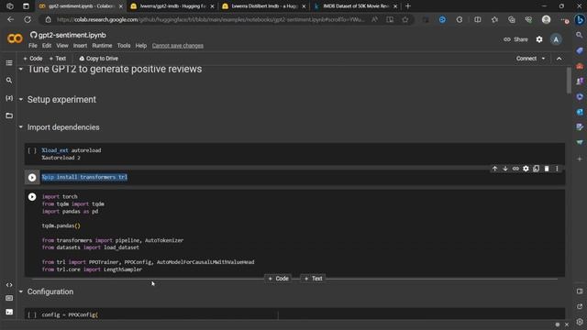Open the View menu
This screenshot has width=587, height=330.
(62, 46)
